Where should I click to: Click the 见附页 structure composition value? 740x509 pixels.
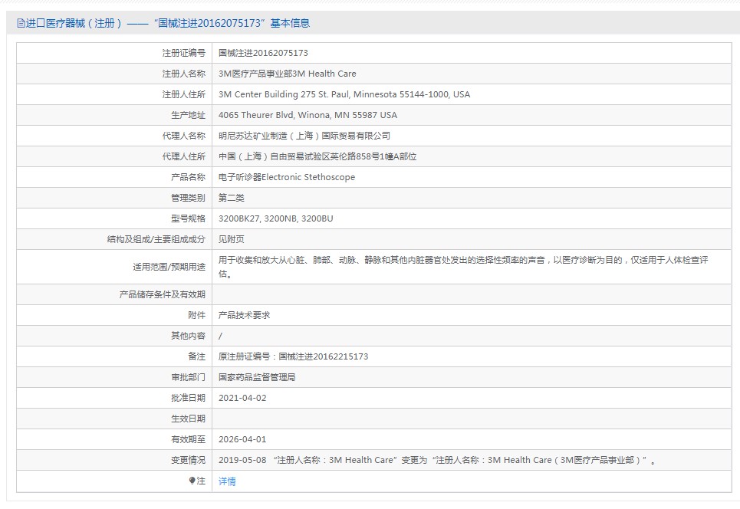click(x=231, y=239)
